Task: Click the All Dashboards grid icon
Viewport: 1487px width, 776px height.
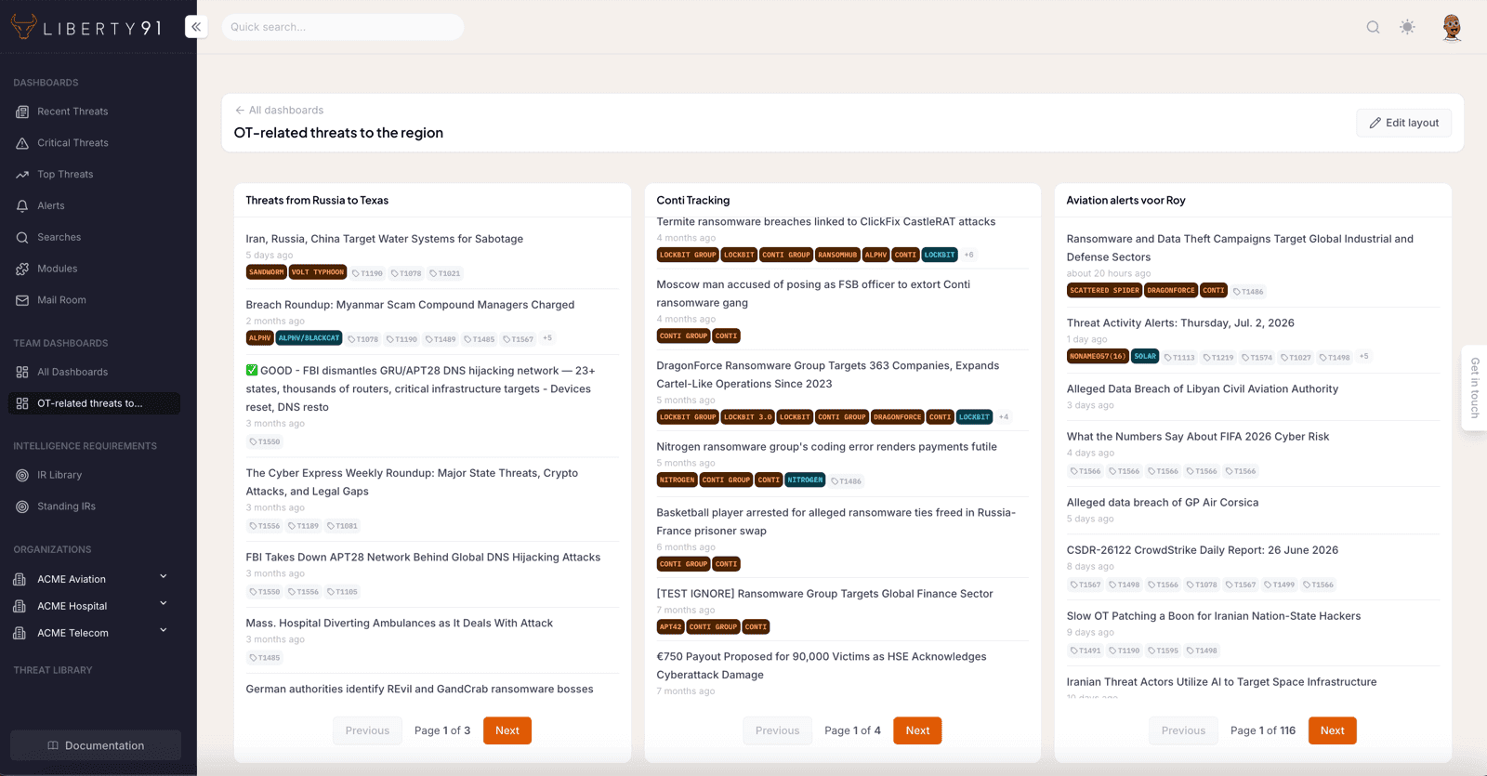Action: [x=22, y=372]
